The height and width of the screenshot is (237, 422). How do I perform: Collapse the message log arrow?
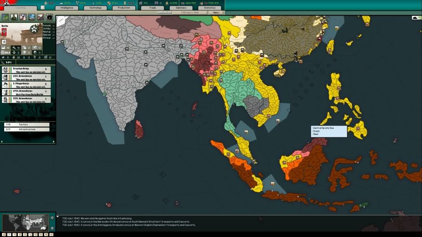(x=58, y=217)
